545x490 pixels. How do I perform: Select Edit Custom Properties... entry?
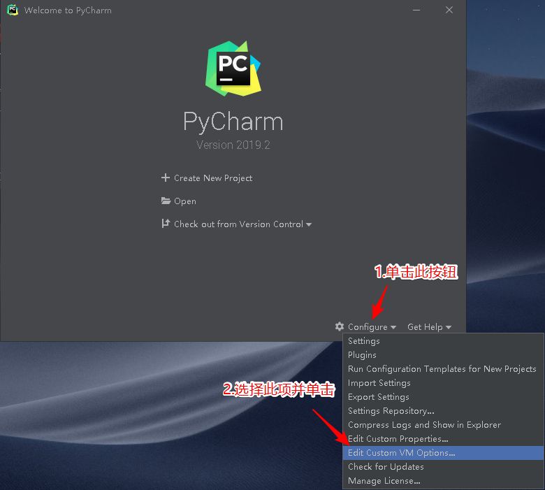coord(443,439)
